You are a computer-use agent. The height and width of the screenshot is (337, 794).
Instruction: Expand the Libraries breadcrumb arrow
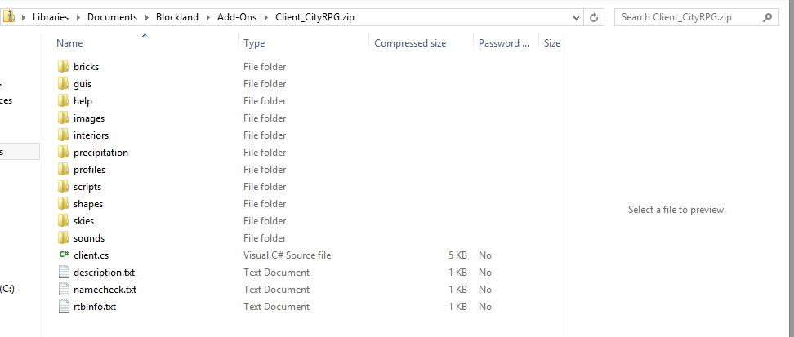pos(78,17)
